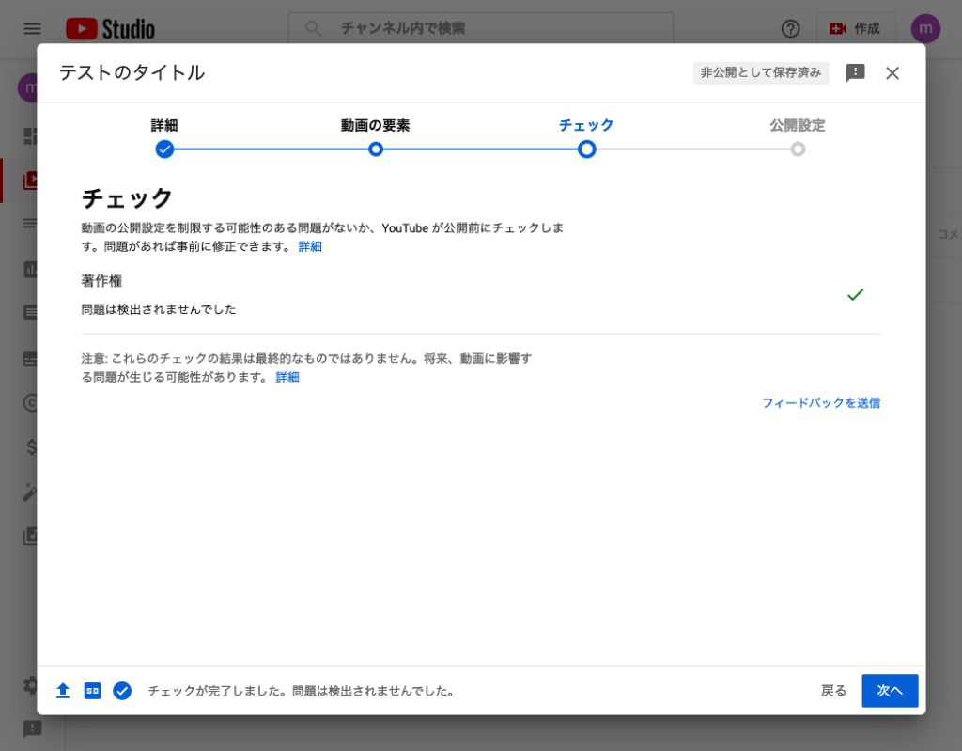Click the send feedback icon in the dialog header

(x=854, y=73)
